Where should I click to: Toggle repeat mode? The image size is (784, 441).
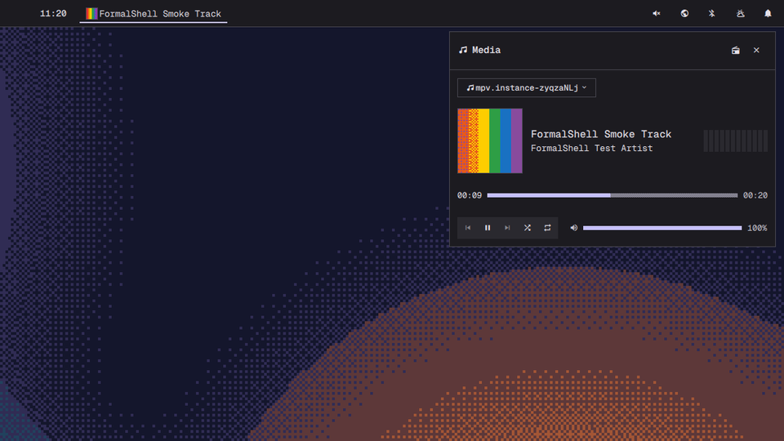[x=547, y=228]
